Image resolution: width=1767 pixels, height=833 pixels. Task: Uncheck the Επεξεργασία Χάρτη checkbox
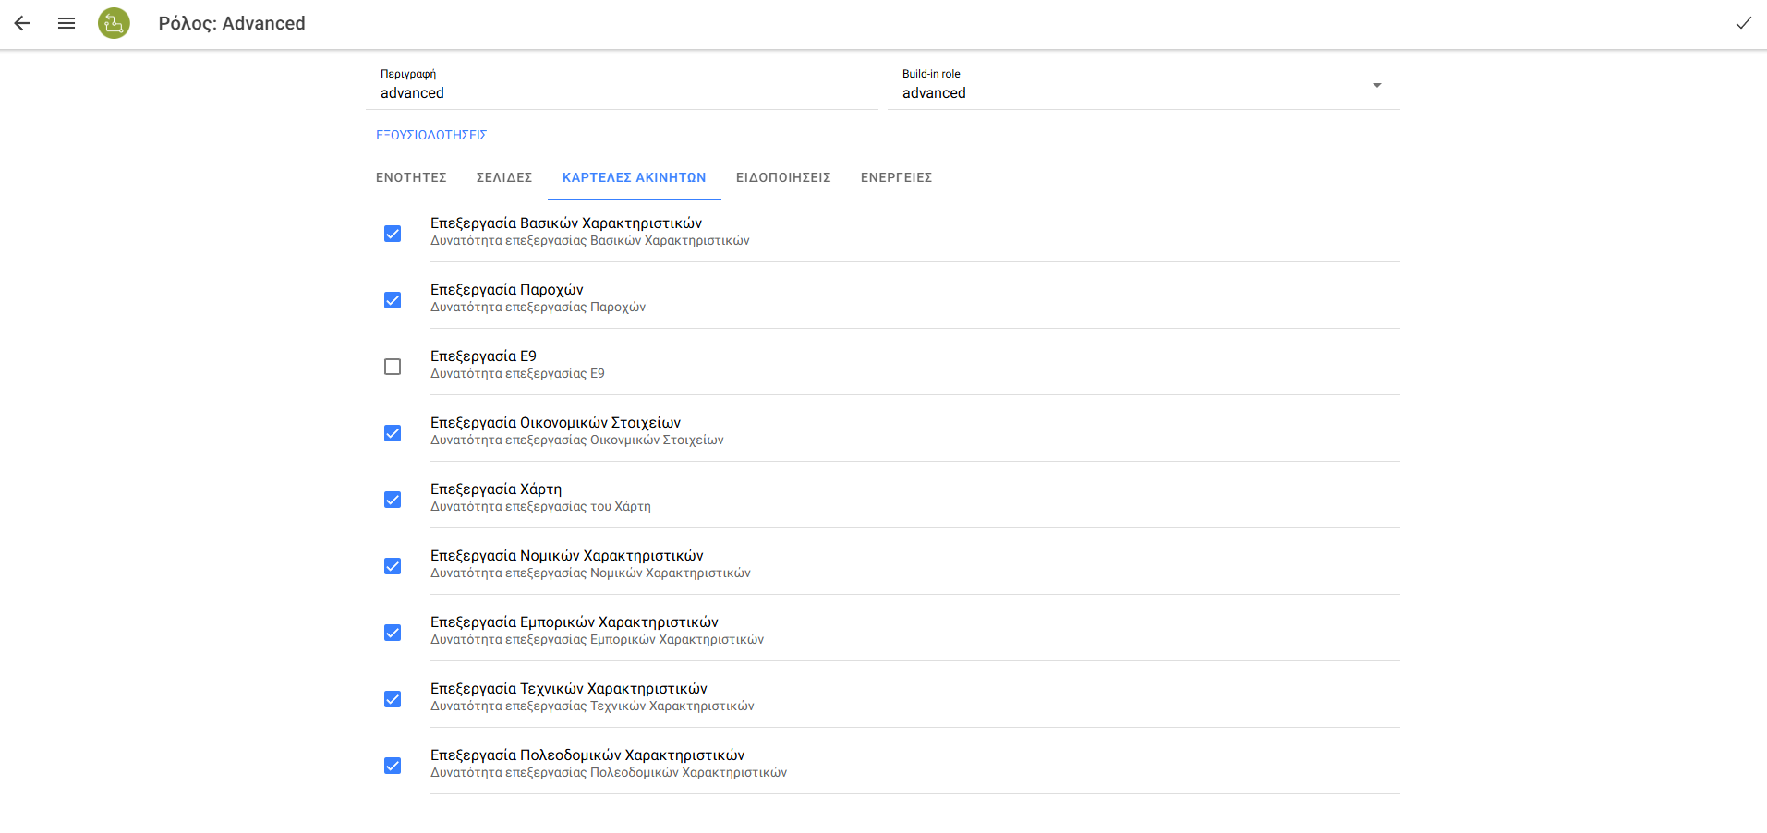click(x=393, y=500)
